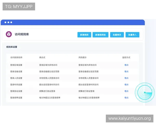
Task: Click the 频繁进行验证登录 risk prompt cell
Action: [87, 91]
